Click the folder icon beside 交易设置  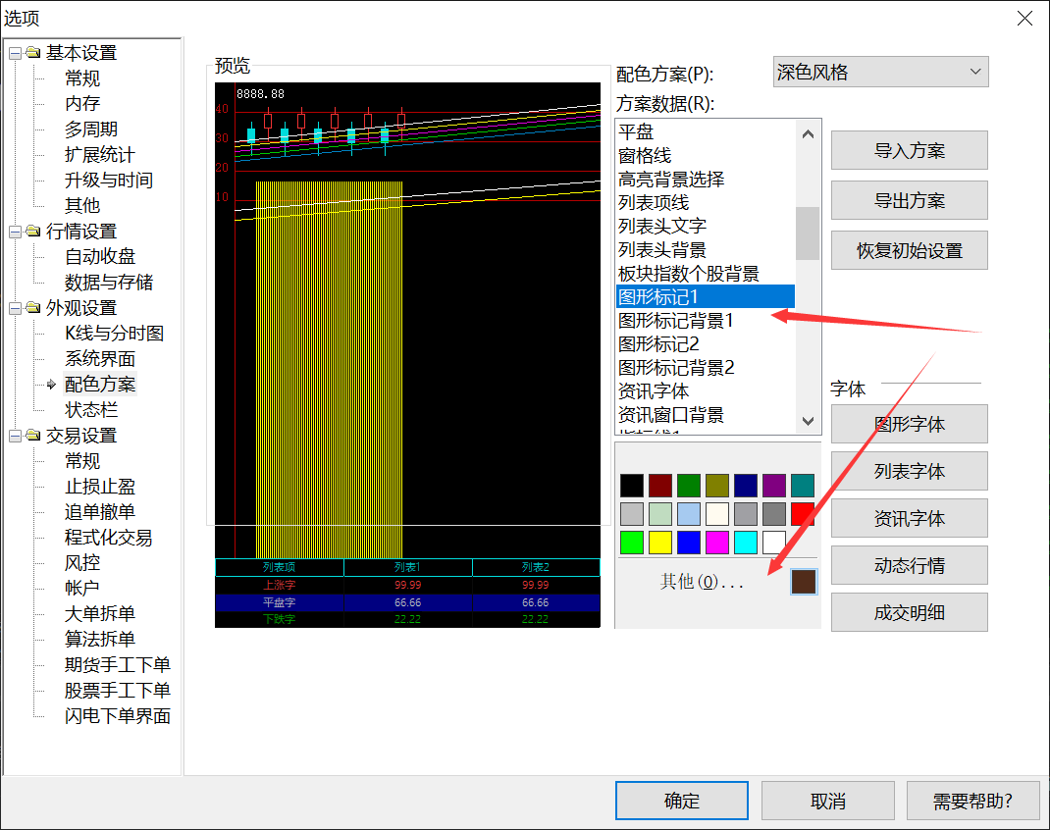click(x=32, y=435)
